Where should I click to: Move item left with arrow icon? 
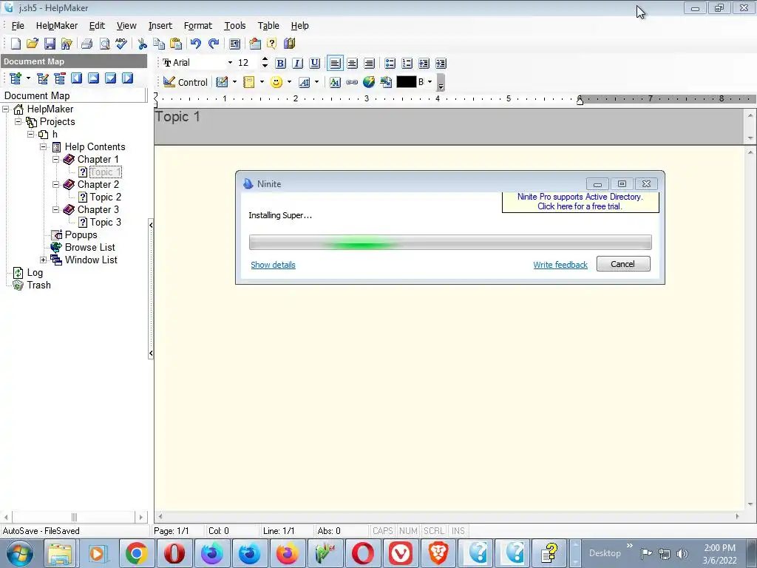click(x=77, y=78)
